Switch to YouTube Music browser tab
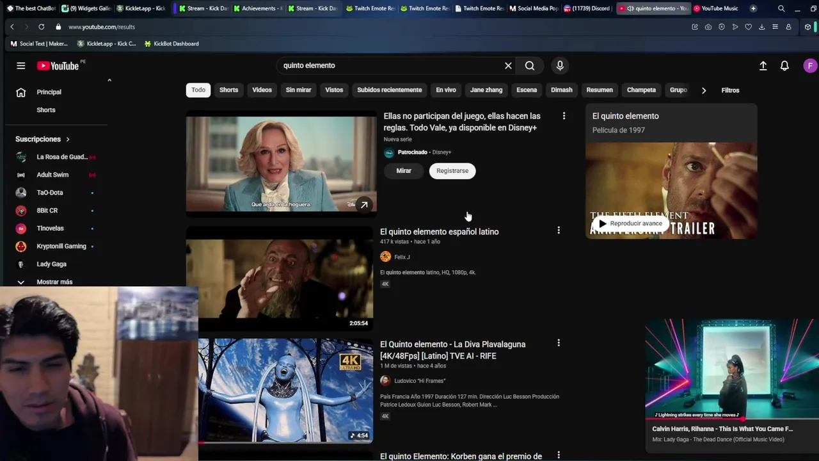The width and height of the screenshot is (819, 461). pos(716,8)
